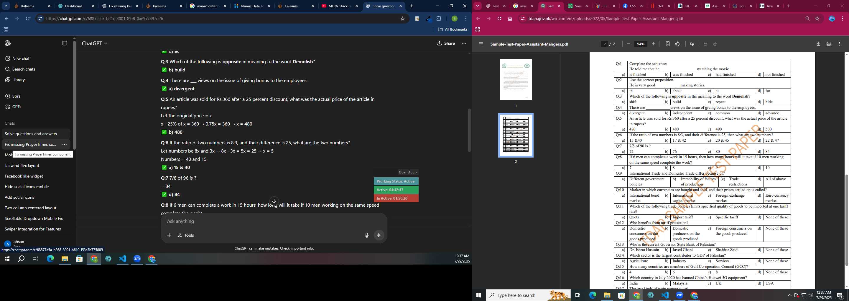This screenshot has width=849, height=301.
Task: Click Tools button in prompt box
Action: pos(186,235)
